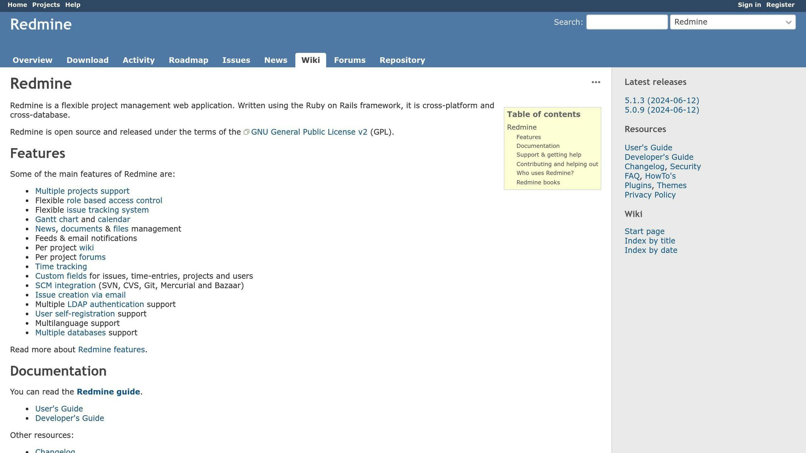Open the Home menu item
Screen dimensions: 806x453
17,5
